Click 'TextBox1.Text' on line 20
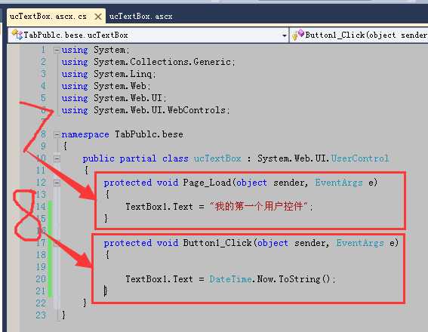 [159, 279]
